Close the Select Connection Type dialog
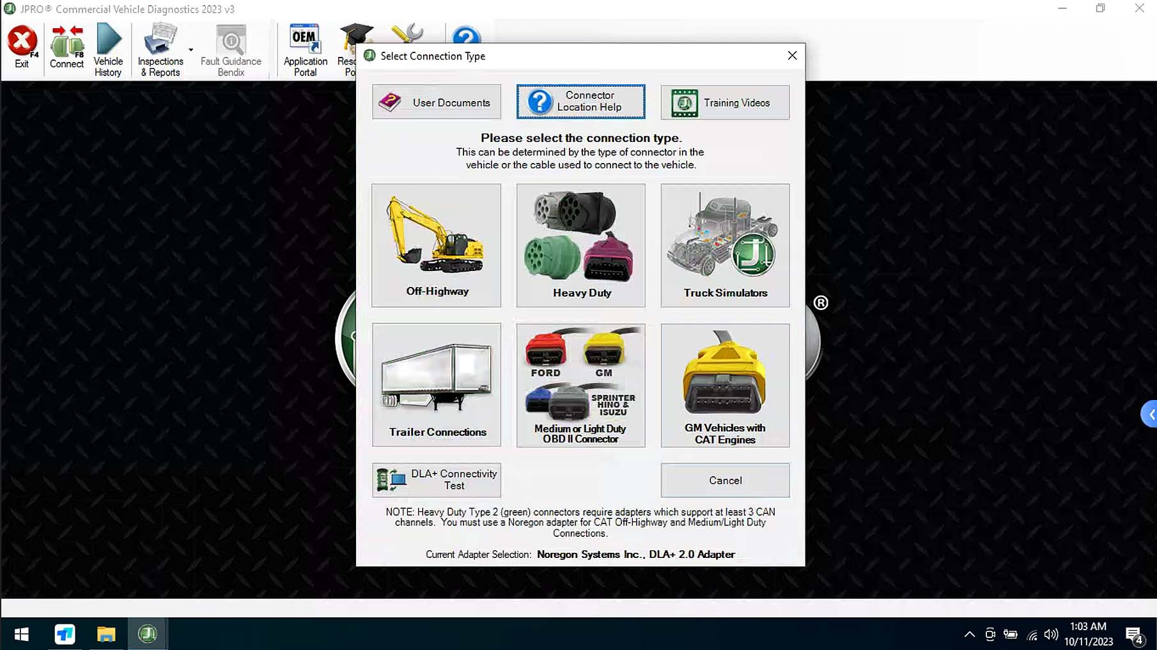 pyautogui.click(x=792, y=56)
